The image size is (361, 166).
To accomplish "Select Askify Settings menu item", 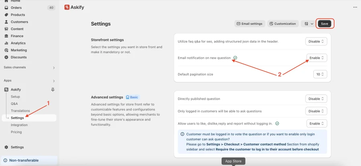I will [29, 118].
